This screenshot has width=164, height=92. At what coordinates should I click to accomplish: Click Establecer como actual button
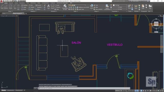83,7
